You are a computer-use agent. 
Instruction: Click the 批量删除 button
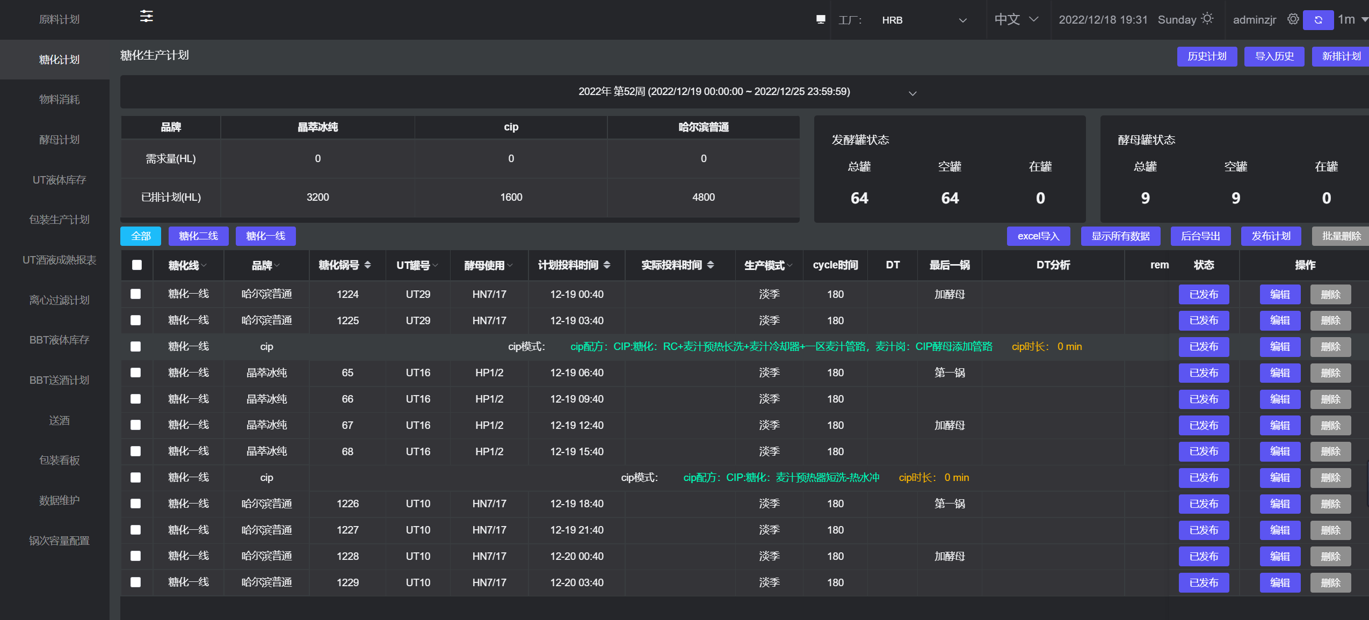[1341, 236]
